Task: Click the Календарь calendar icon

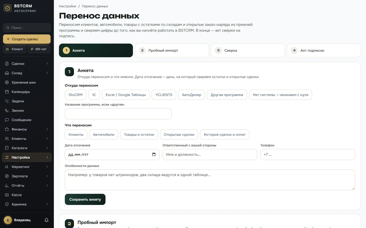Action: tap(7, 92)
